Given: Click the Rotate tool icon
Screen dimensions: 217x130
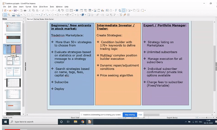Looking at the screenshot, I should click(89, 15).
